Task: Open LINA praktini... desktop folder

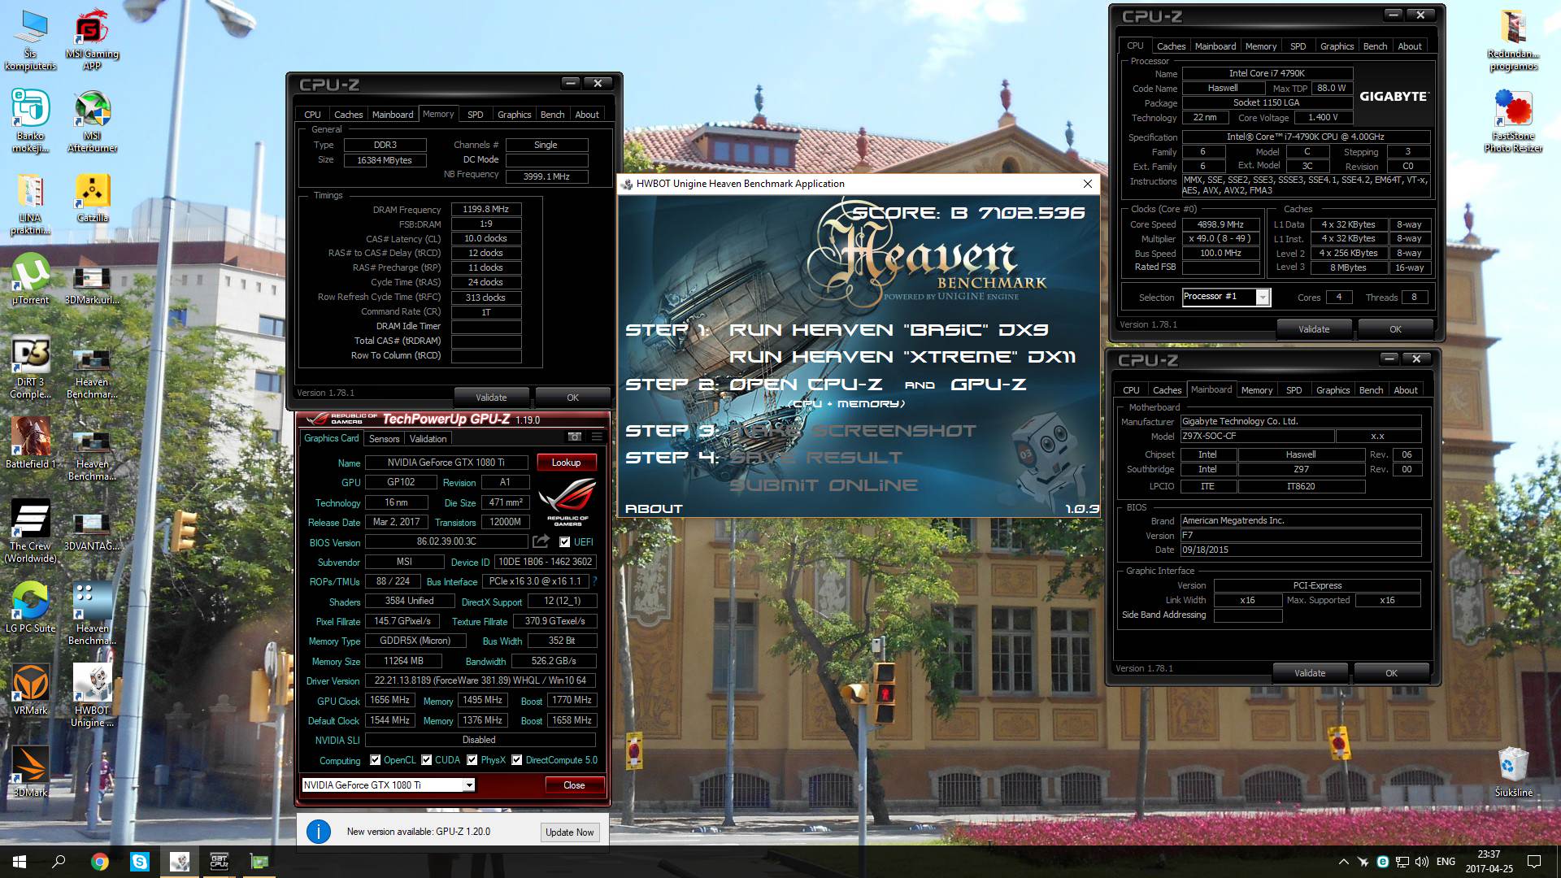Action: pos(30,205)
